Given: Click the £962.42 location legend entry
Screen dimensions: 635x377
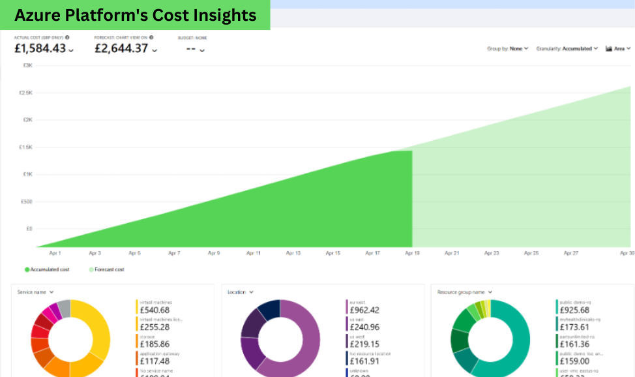Looking at the screenshot, I should [x=365, y=307].
